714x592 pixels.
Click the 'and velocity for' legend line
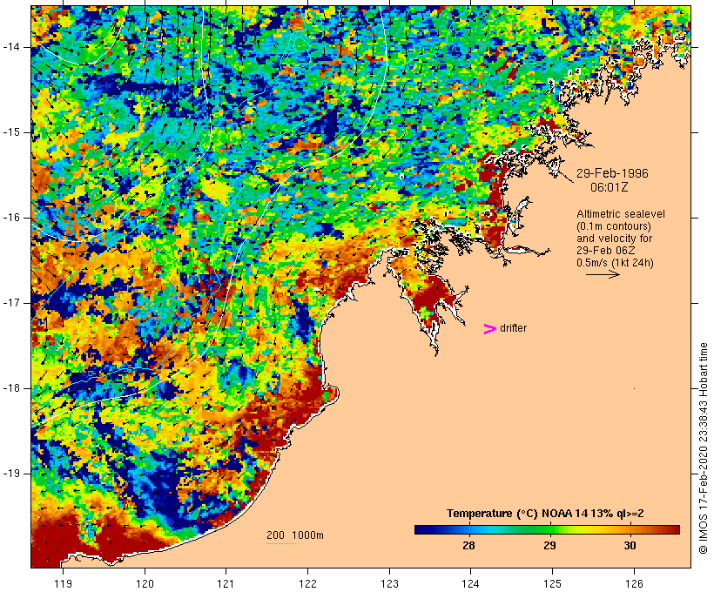pyautogui.click(x=614, y=239)
